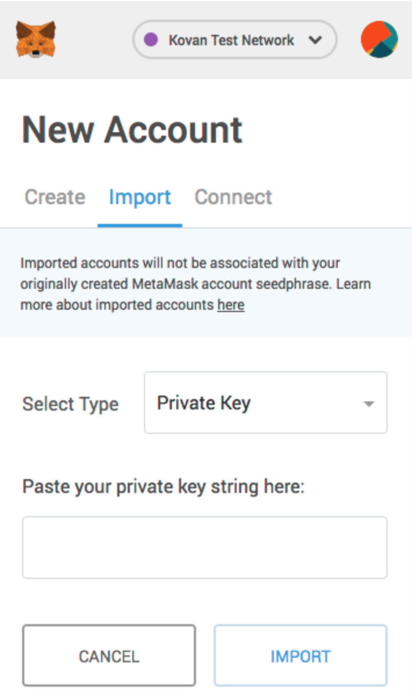Click the MetaMask fox logo

click(36, 39)
